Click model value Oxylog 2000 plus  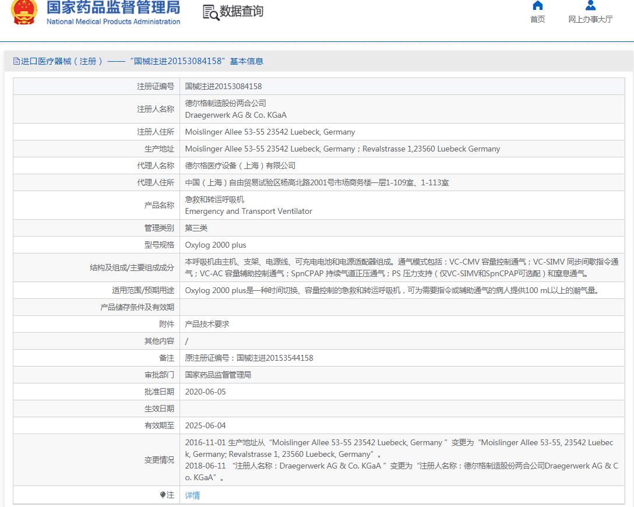tap(216, 245)
